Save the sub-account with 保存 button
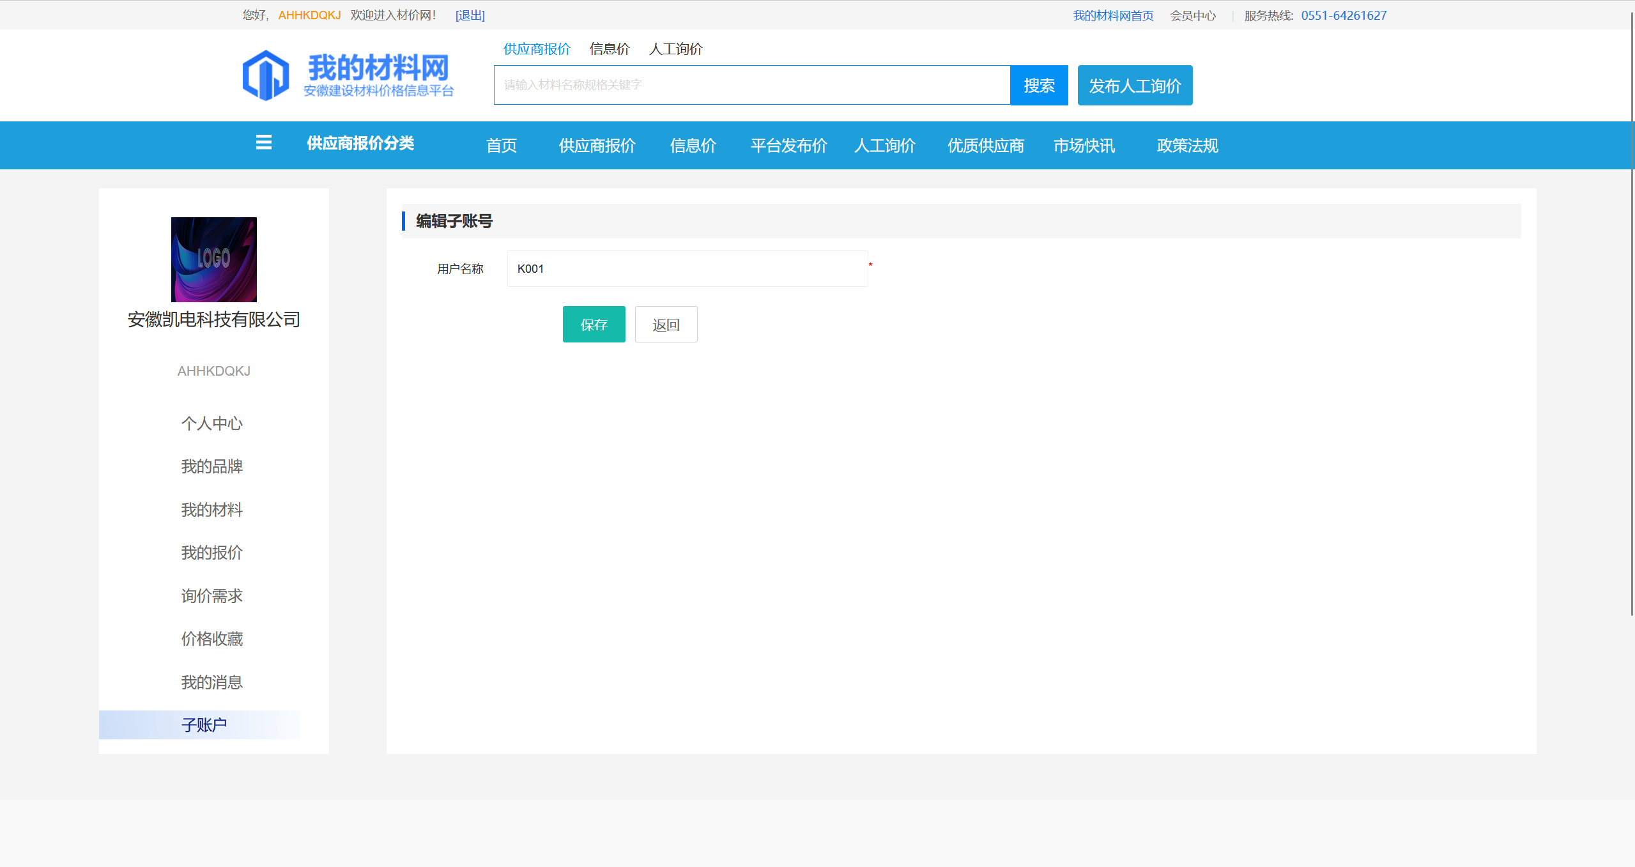The height and width of the screenshot is (867, 1635). [594, 325]
